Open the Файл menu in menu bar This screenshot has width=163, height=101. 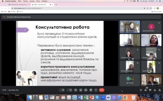(x=20, y=1)
